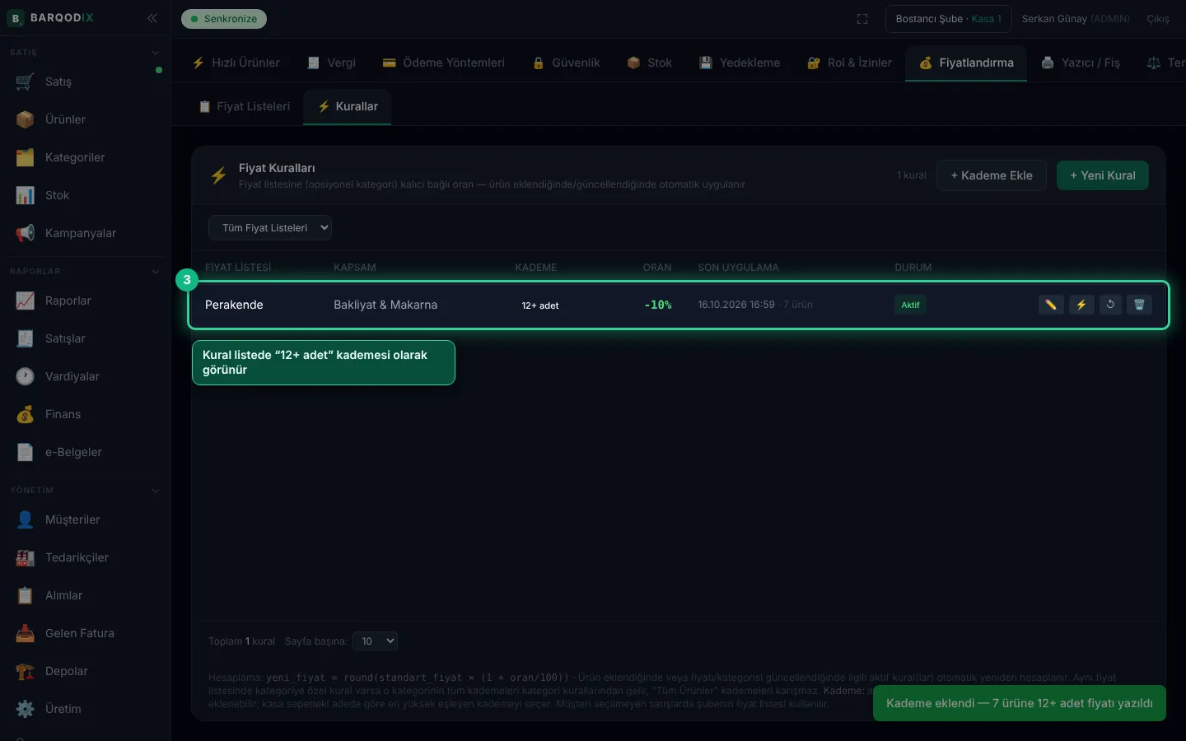Screen dimensions: 1186x741
Task: Collapse the sidebar with the double-chevron icon
Action: click(152, 18)
